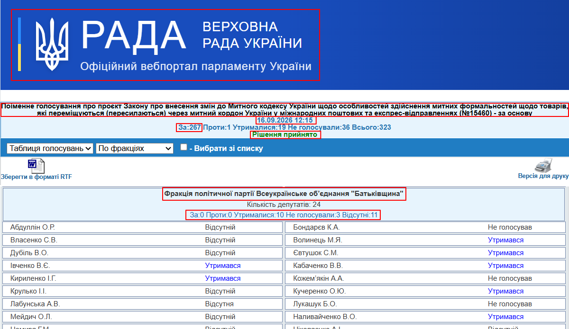Viewport: 569px width, 329px height.
Task: Select deputy Мейдич О.Л.
Action: coord(31,317)
